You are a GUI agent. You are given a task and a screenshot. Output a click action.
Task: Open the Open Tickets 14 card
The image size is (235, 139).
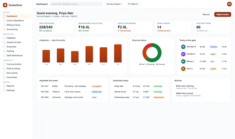[x=173, y=27]
